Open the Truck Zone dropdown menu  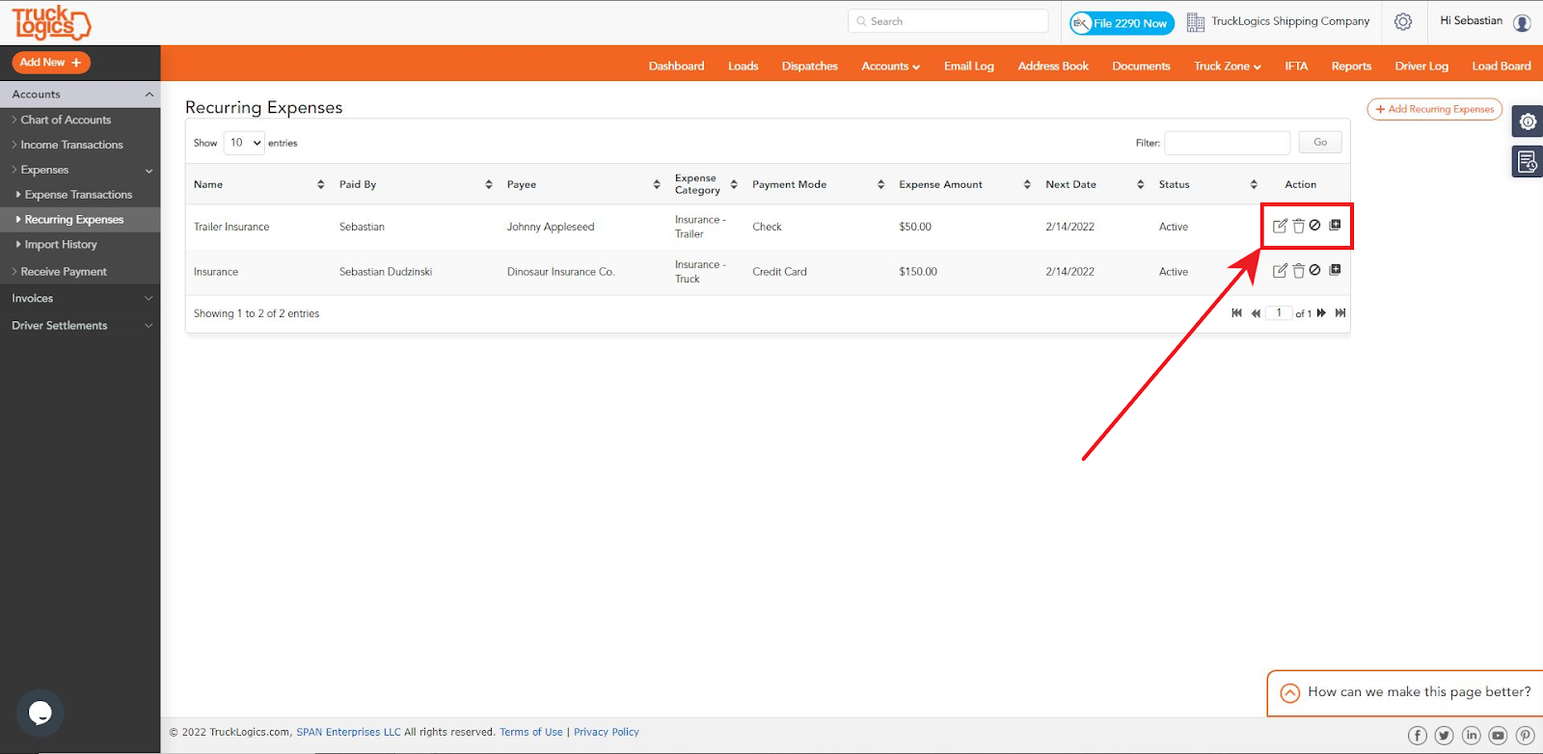(1227, 67)
